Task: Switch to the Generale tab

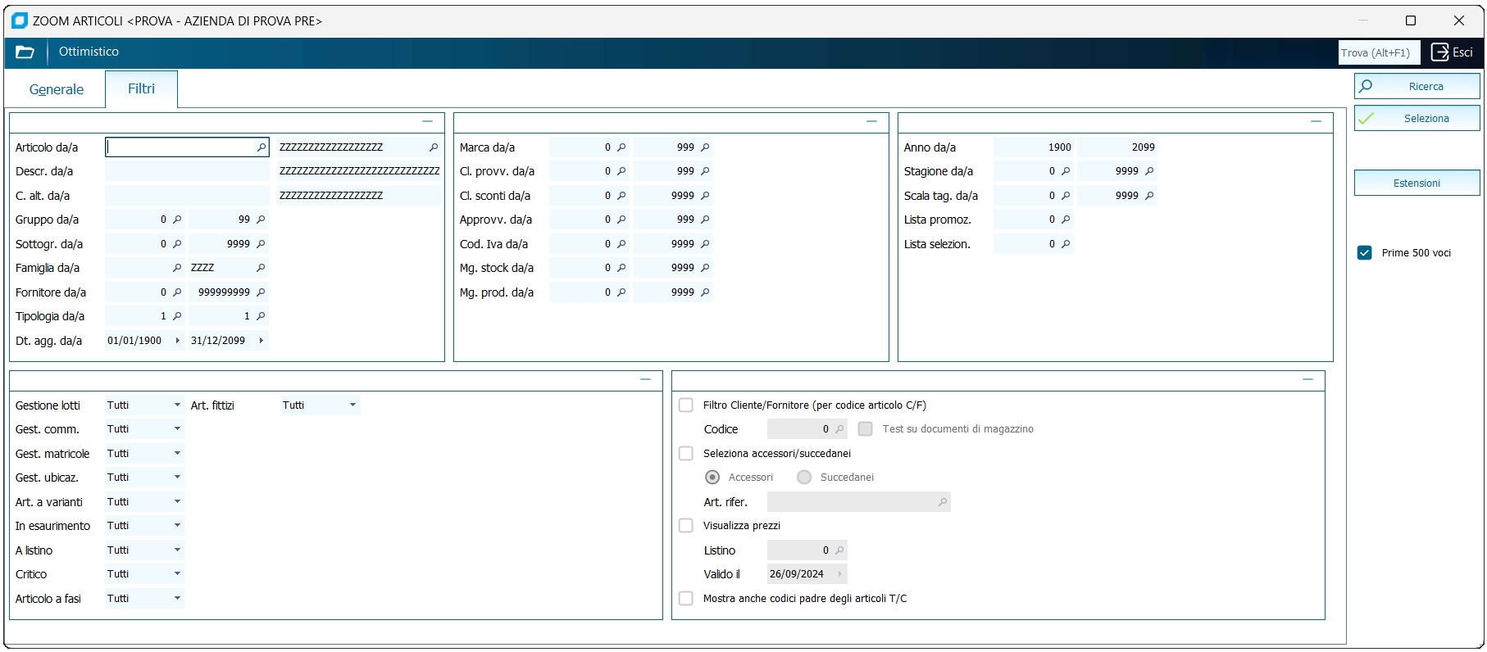Action: (57, 89)
